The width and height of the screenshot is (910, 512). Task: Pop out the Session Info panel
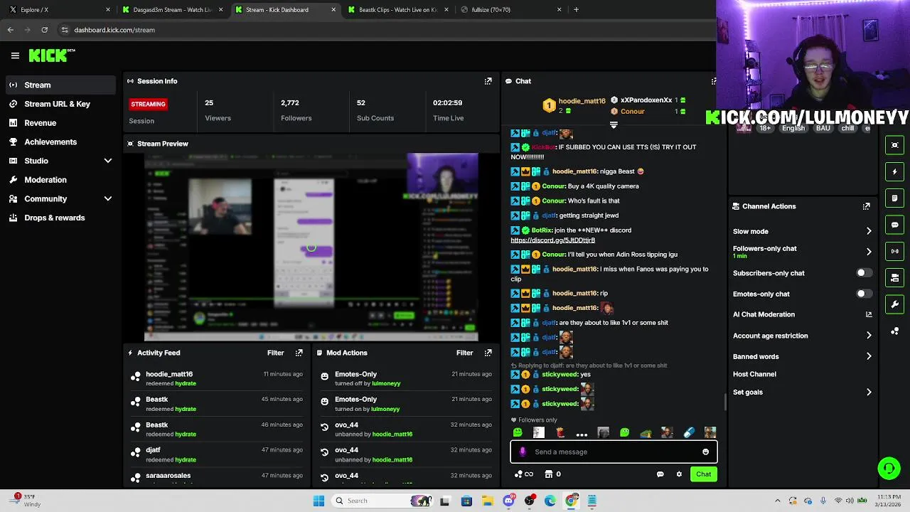tap(488, 81)
